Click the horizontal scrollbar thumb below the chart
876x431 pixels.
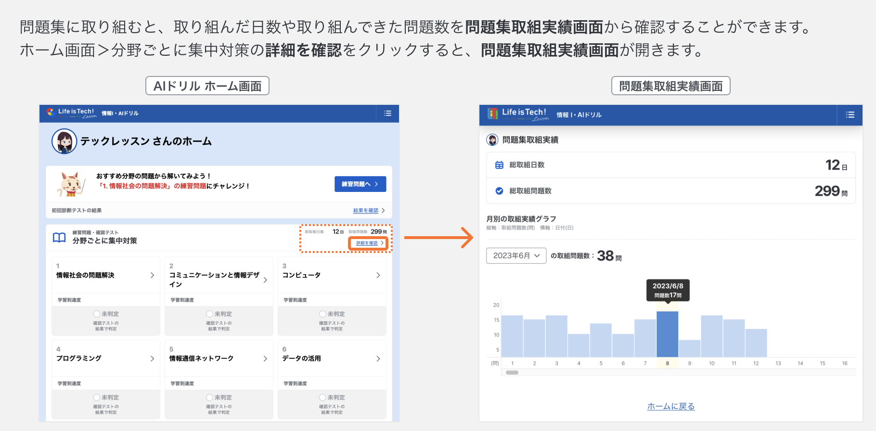click(512, 372)
